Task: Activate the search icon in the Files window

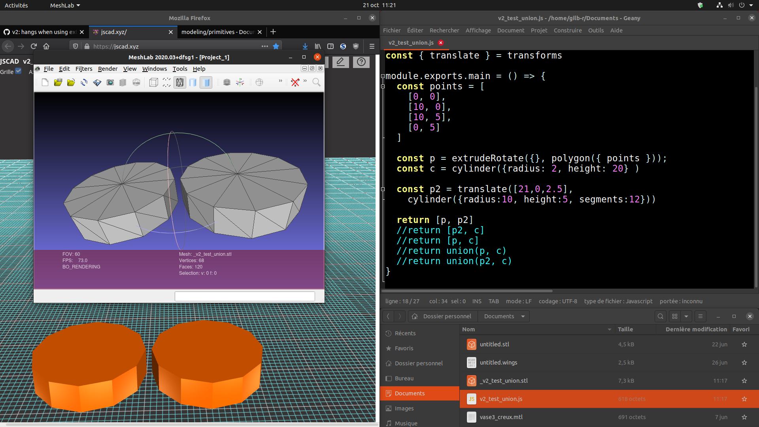Action: point(661,316)
